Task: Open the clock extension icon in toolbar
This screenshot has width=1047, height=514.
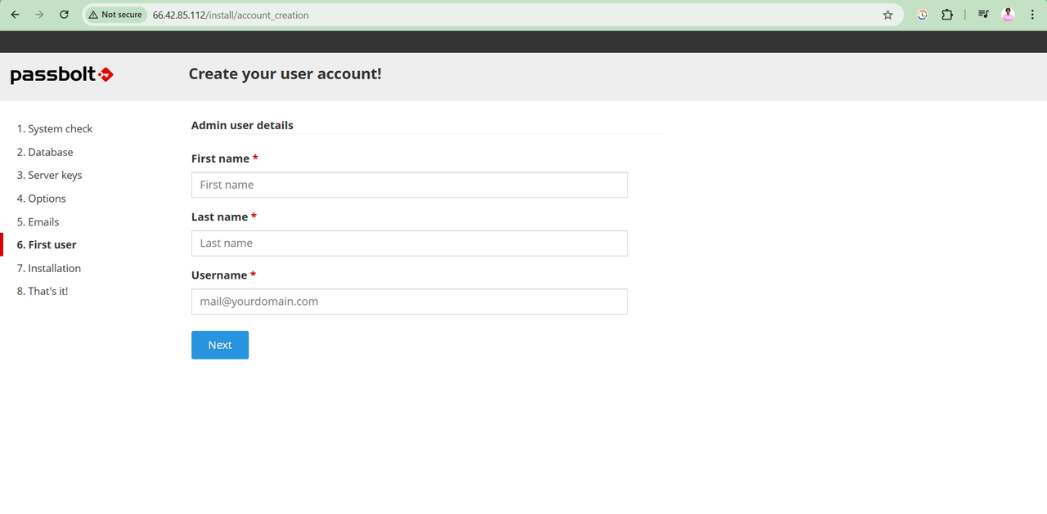Action: point(923,15)
